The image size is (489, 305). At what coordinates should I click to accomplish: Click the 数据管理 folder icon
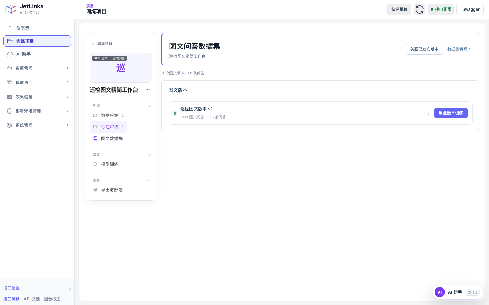10,68
